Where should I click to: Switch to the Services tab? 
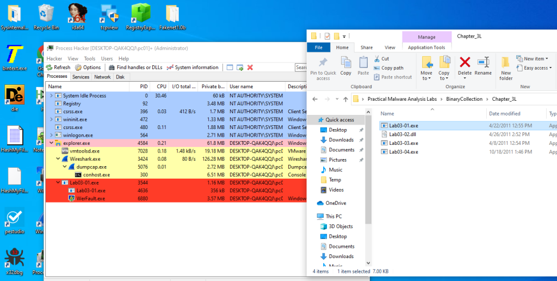click(x=81, y=77)
